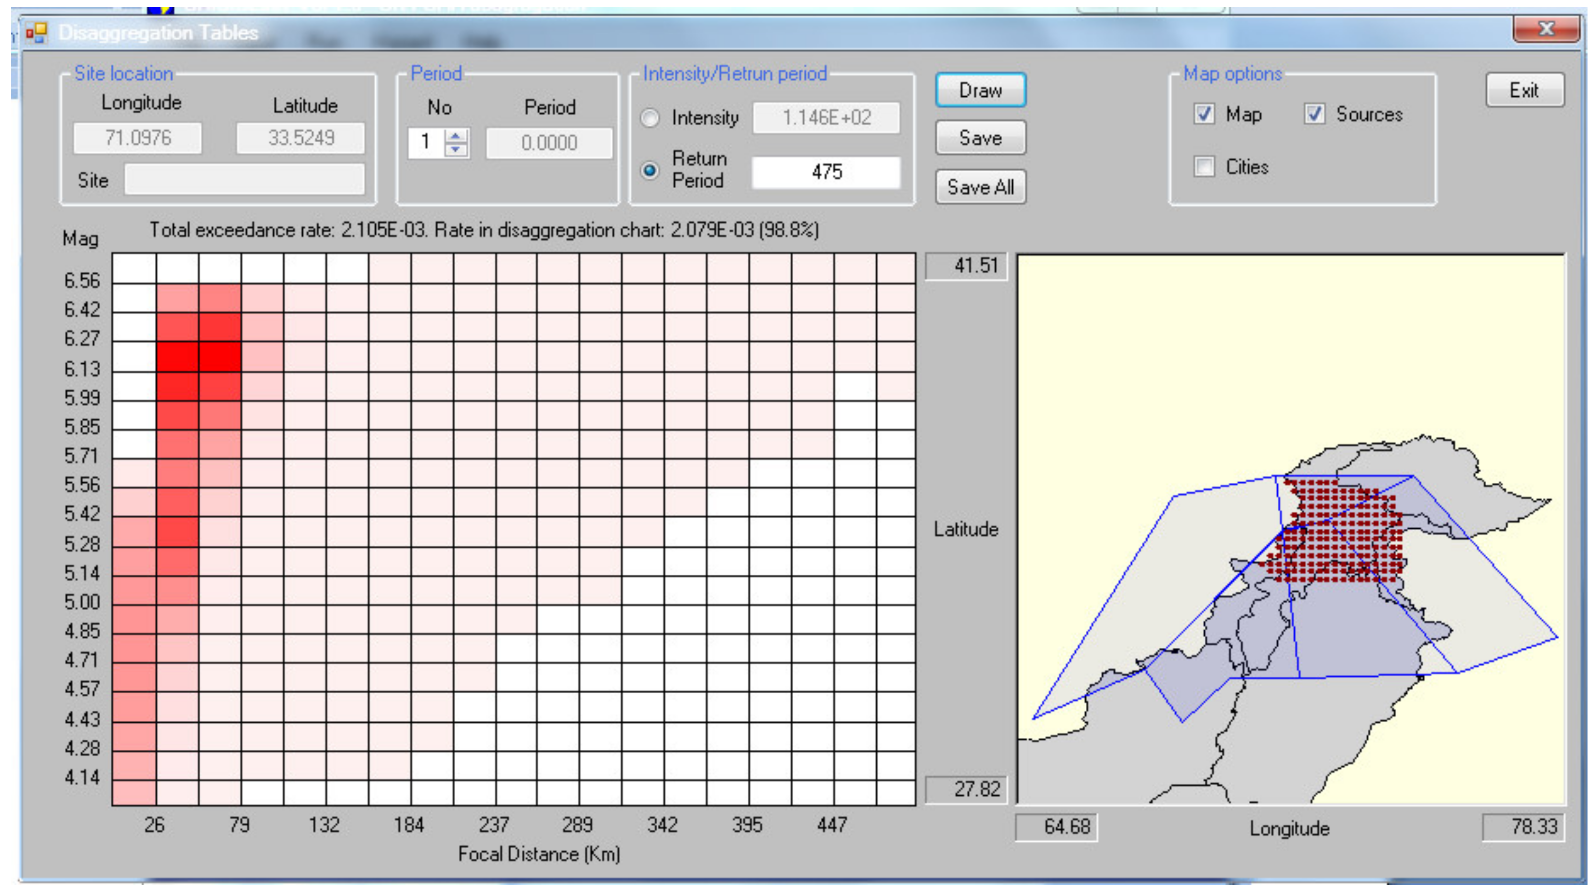Enable the Cities checkbox
Image resolution: width=1596 pixels, height=894 pixels.
pyautogui.click(x=1203, y=166)
